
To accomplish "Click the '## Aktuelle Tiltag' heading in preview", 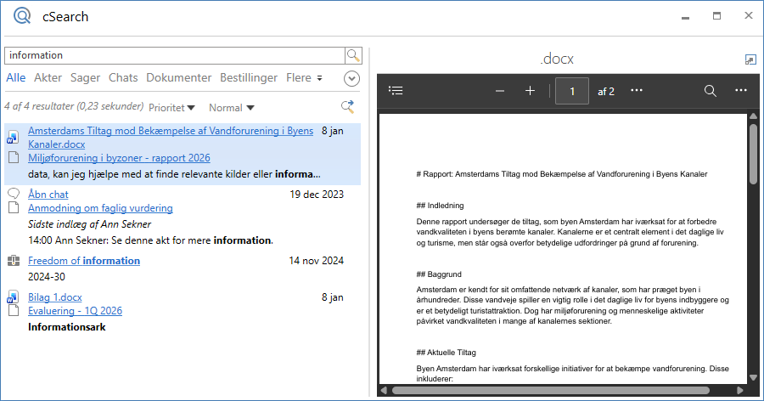I will [x=447, y=353].
